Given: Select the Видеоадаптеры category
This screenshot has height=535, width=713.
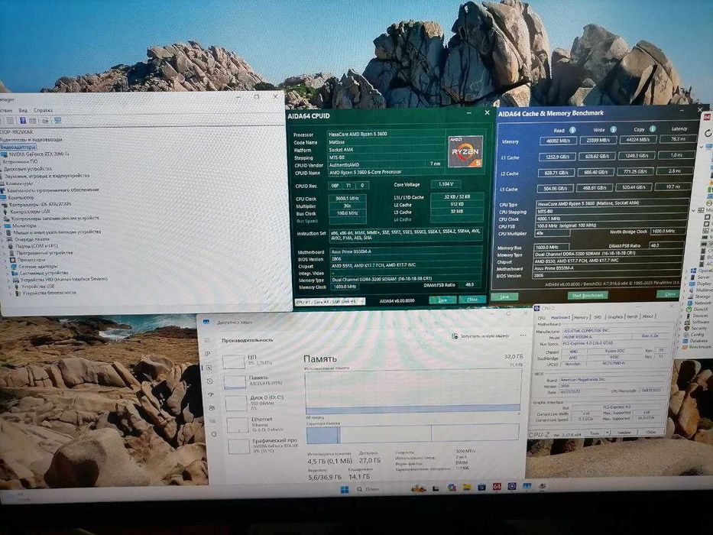Looking at the screenshot, I should click(x=18, y=148).
